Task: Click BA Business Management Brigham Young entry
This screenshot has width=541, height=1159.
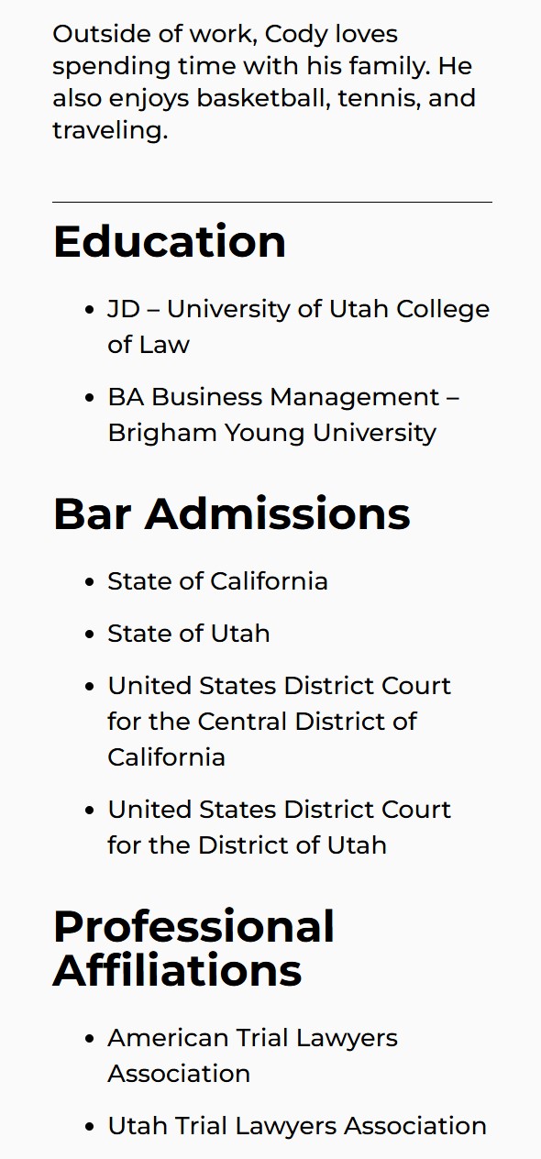Action: [283, 414]
